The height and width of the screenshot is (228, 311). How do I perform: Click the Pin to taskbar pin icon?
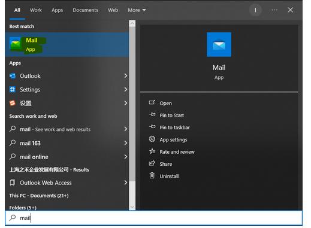(x=152, y=127)
